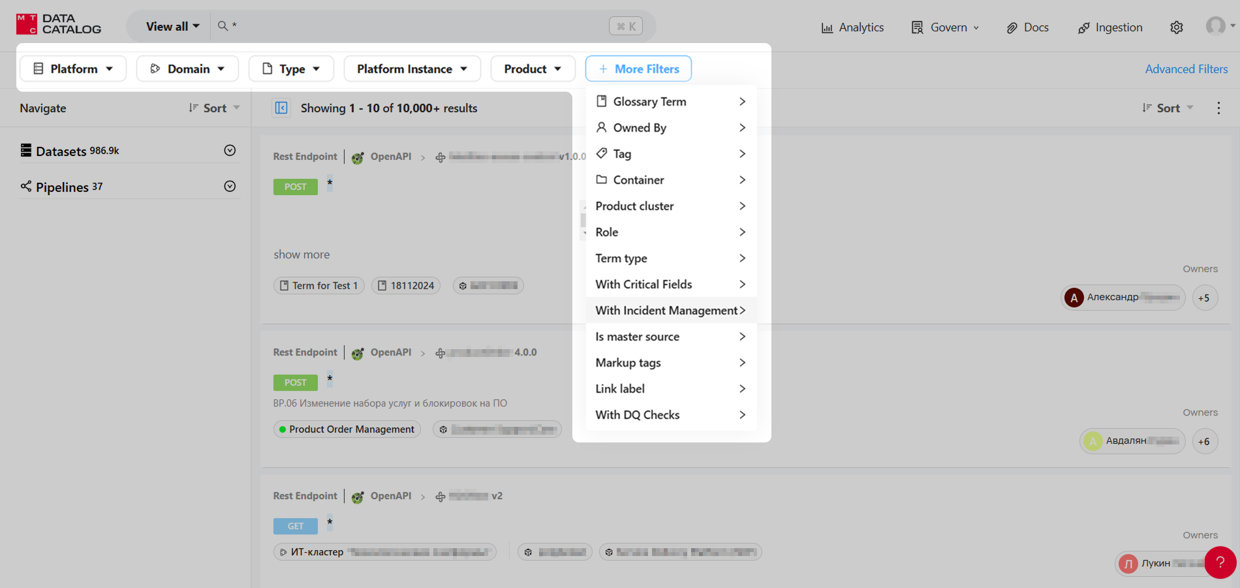
Task: Open the three-dot results options menu
Action: 1218,108
